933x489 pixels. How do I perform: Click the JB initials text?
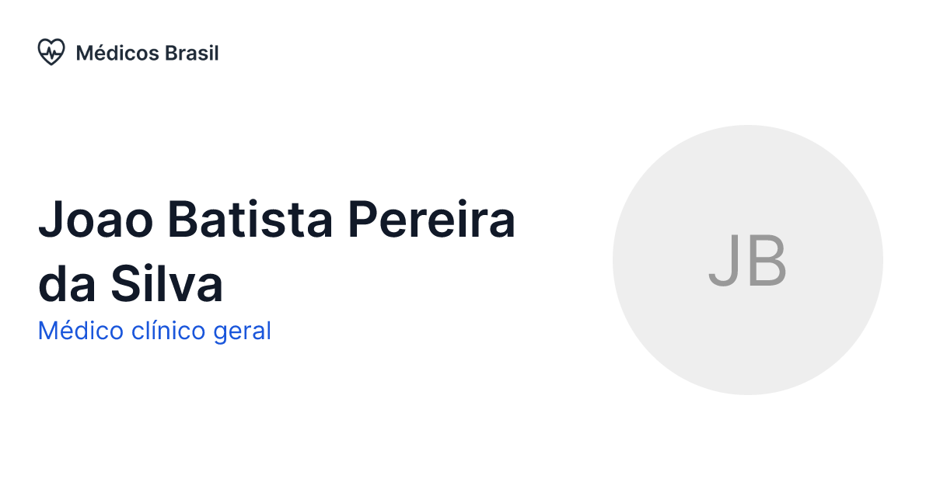747,261
